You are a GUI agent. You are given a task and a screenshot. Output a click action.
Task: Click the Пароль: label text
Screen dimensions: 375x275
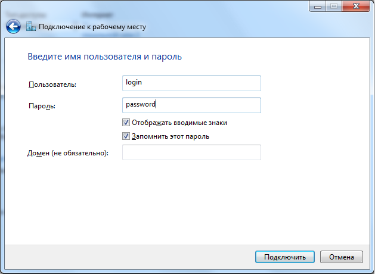(x=42, y=106)
